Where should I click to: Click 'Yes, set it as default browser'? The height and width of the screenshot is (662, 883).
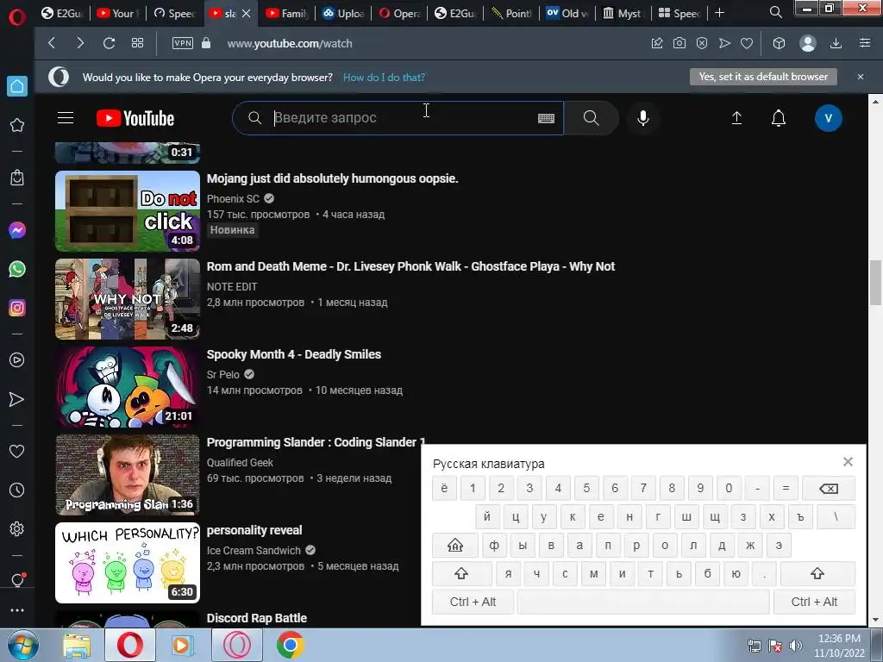pos(763,77)
